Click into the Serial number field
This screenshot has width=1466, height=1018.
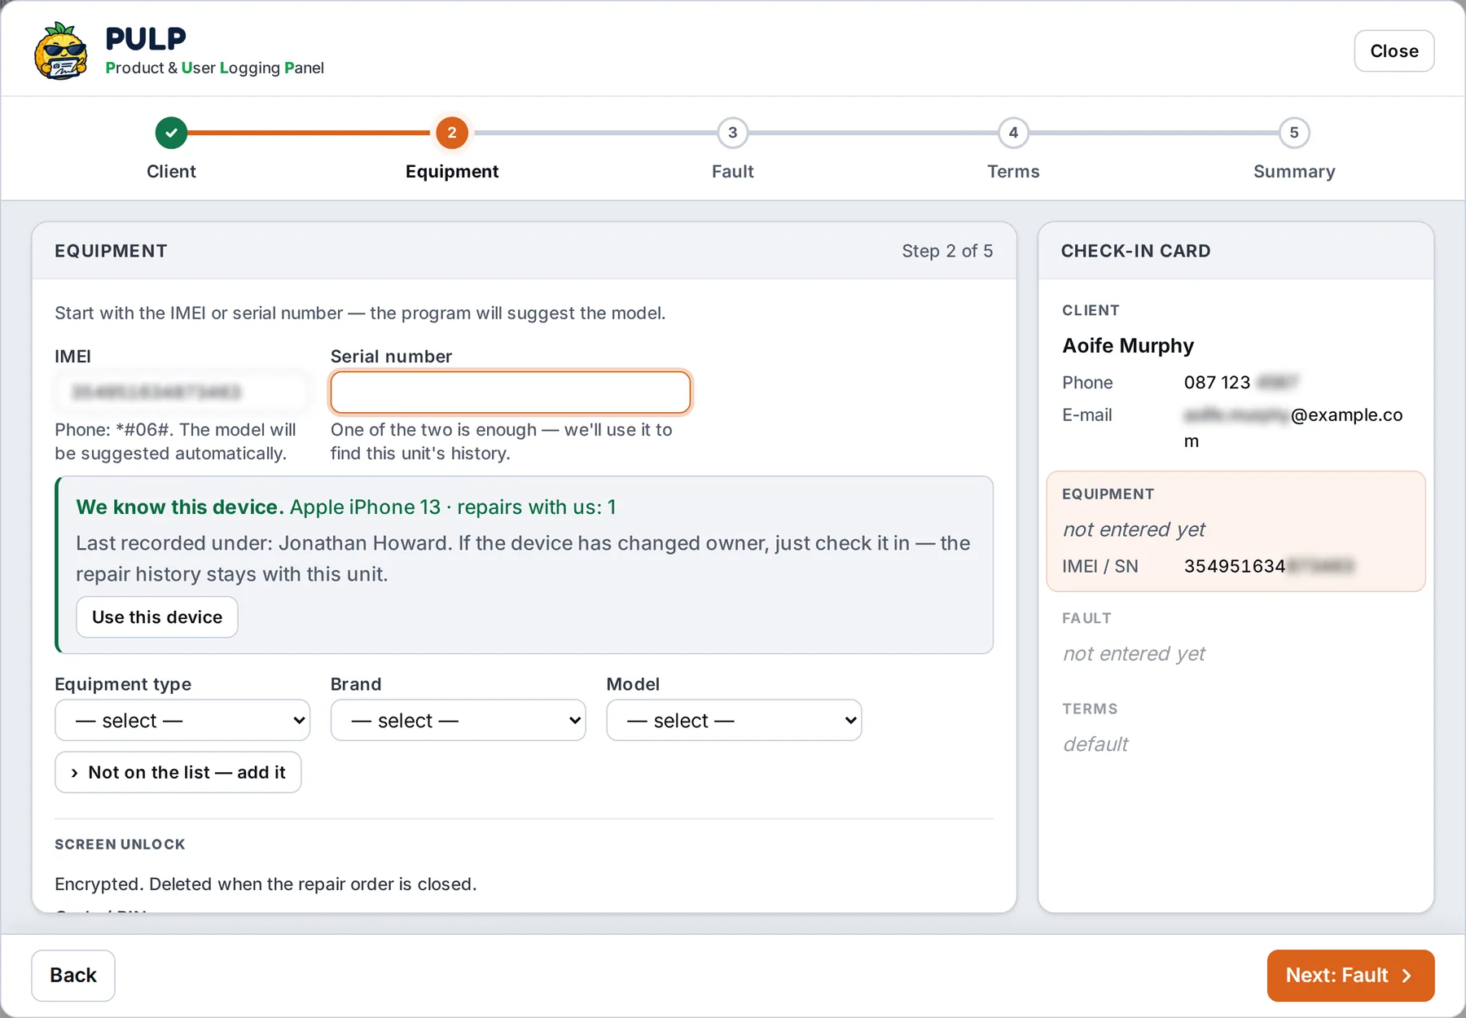click(x=511, y=393)
